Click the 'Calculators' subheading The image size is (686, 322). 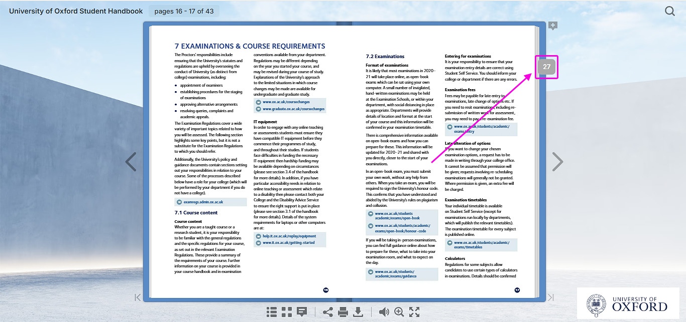point(455,259)
